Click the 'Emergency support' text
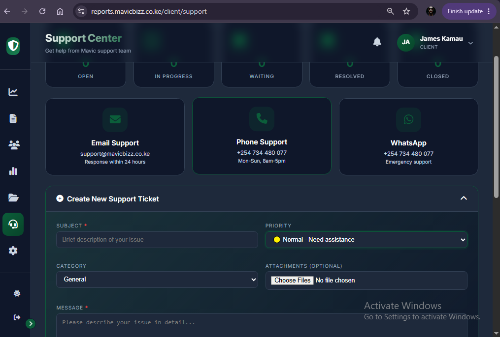Viewport: 500px width, 337px height. pyautogui.click(x=408, y=162)
